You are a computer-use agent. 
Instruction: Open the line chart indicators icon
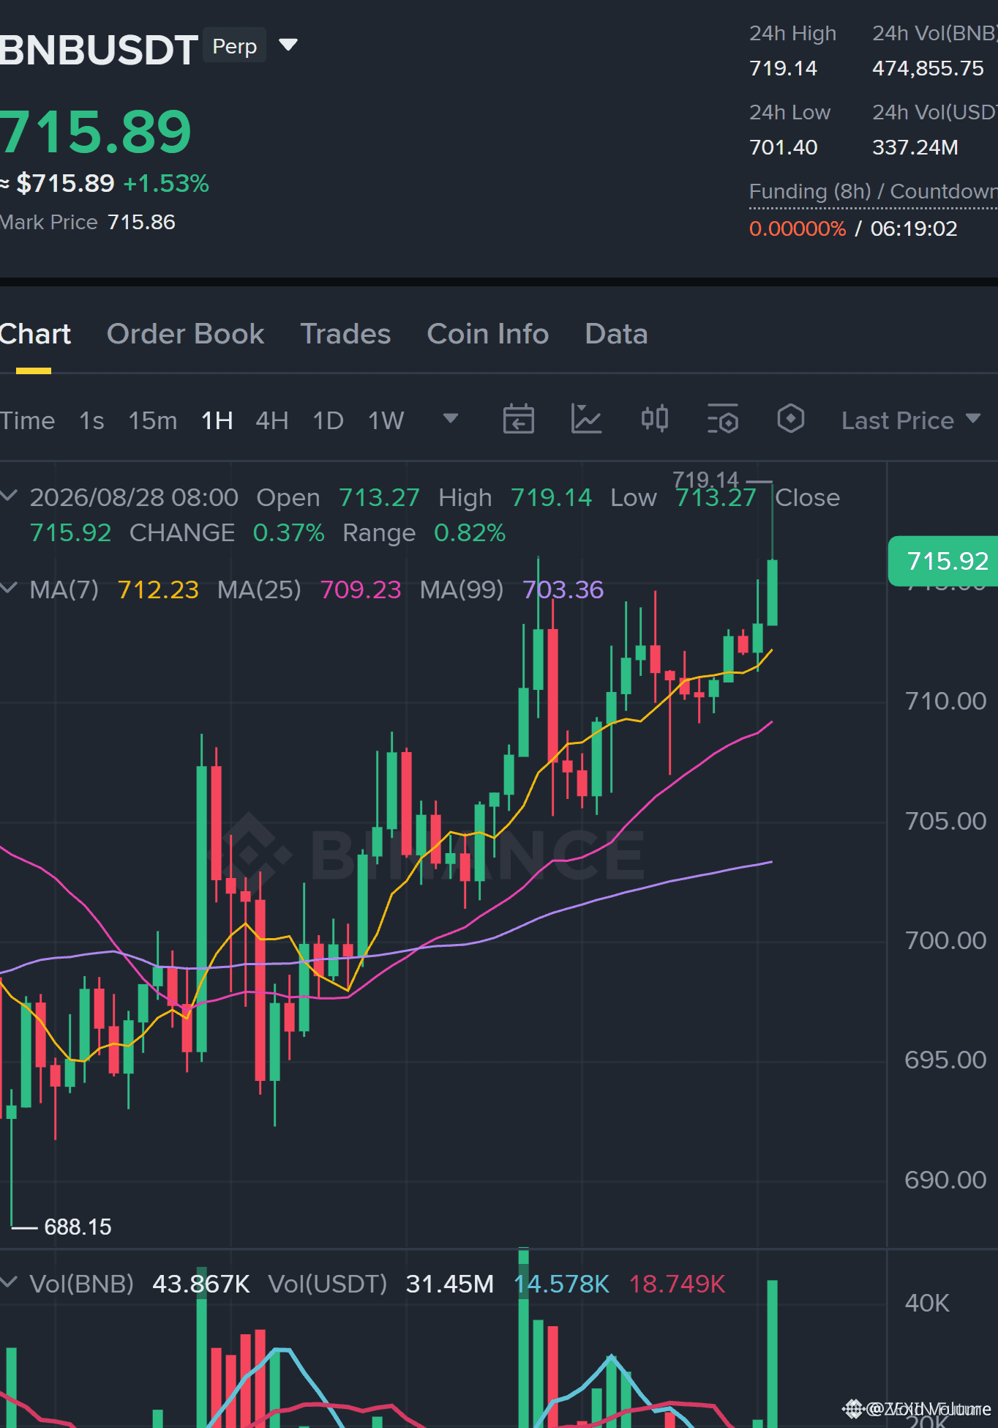(x=586, y=420)
